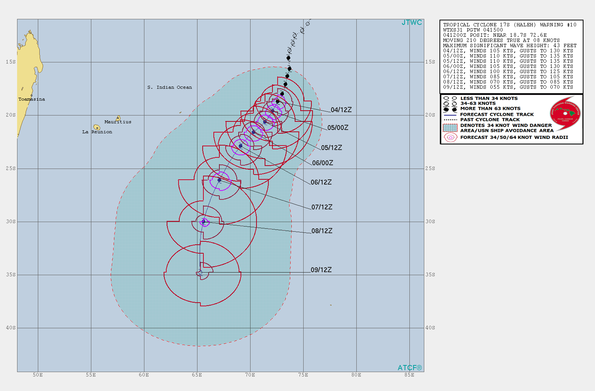Image resolution: width=595 pixels, height=391 pixels.
Task: Click the ATCF® text at map bottom-right
Action: 409,368
